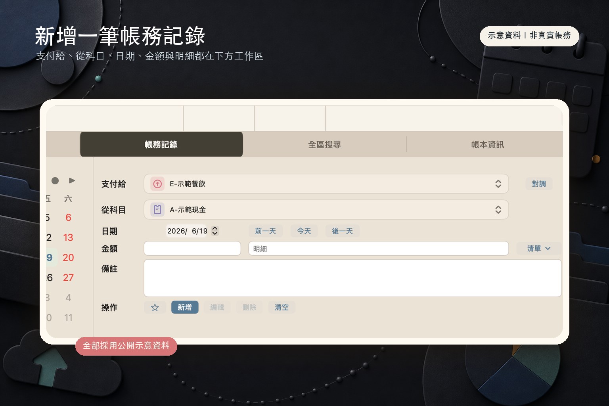Click the disabled 編輯 button
This screenshot has height=406, width=609.
click(217, 307)
